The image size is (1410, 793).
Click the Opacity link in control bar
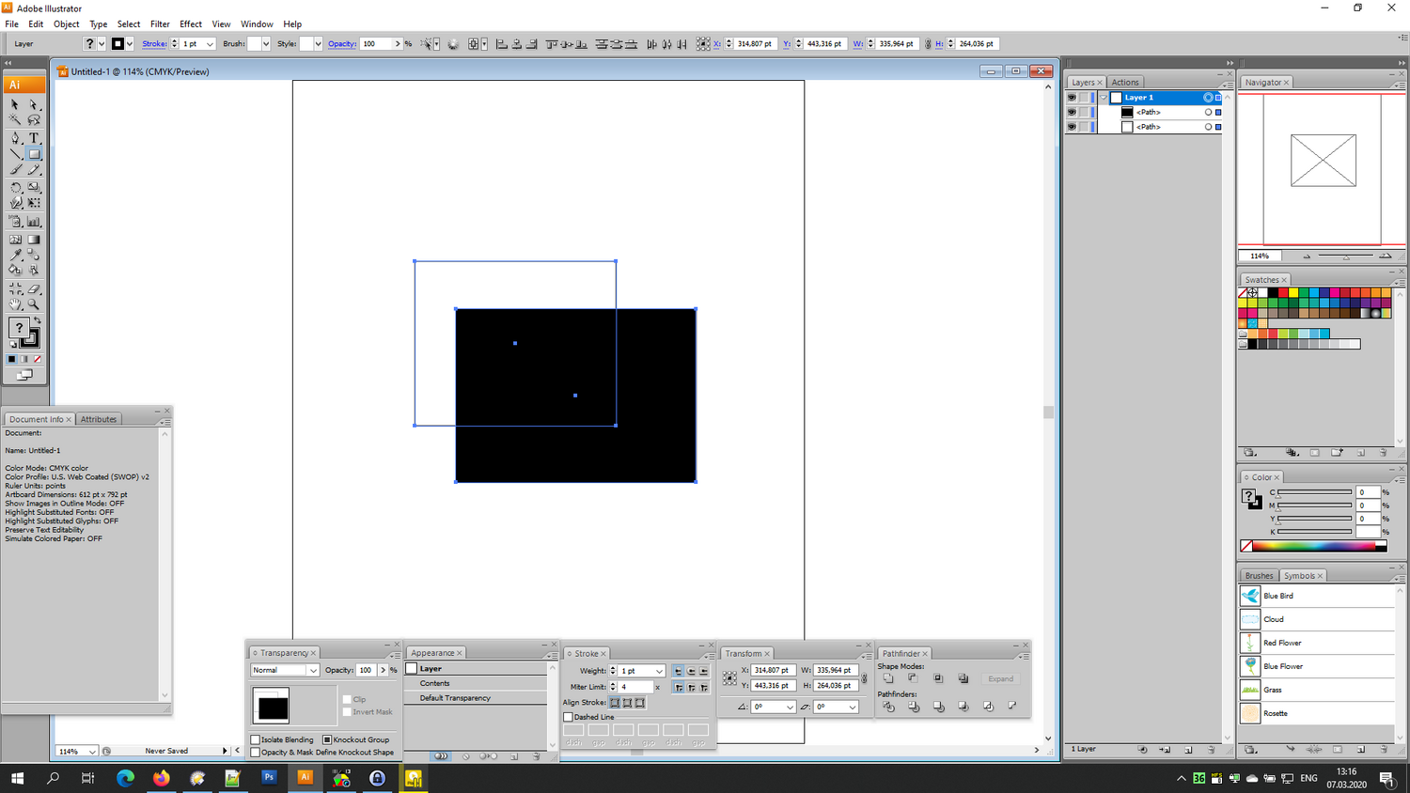pos(342,44)
